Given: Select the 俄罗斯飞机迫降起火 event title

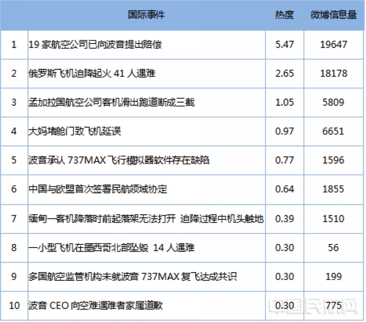Looking at the screenshot, I should 92,73.
